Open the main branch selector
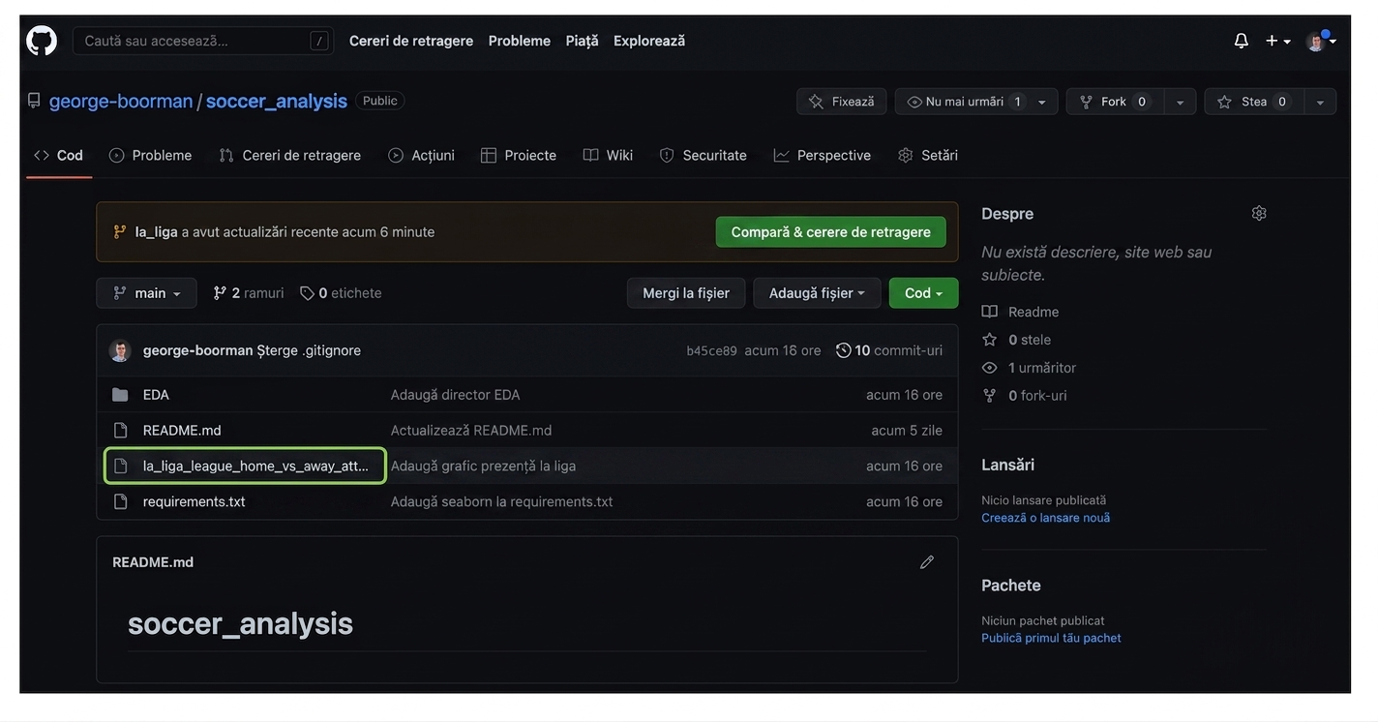Viewport: 1378px width, 722px height. click(x=146, y=293)
